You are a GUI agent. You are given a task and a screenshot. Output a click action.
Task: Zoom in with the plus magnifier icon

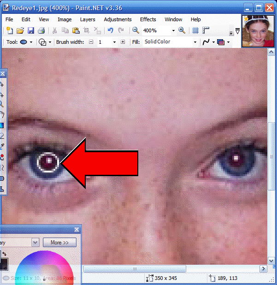pyautogui.click(x=182, y=30)
